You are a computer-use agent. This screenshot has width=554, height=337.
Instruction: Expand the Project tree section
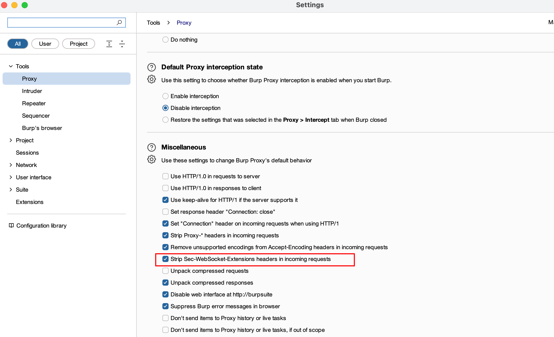tap(11, 140)
